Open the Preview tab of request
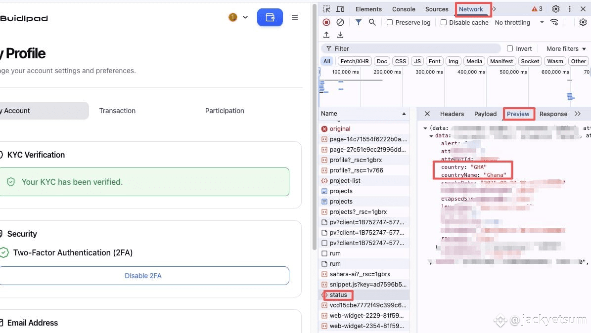591x333 pixels. [518, 114]
